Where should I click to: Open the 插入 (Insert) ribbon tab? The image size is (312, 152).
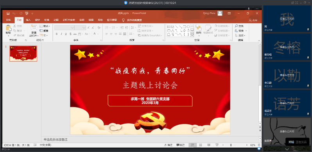point(28,20)
